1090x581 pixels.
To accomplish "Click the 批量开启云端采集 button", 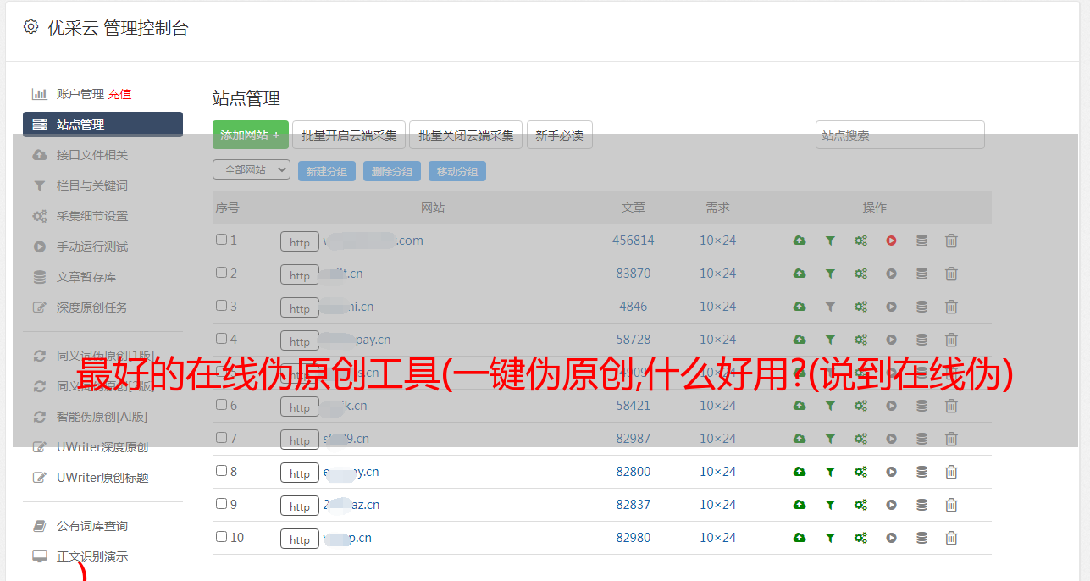I will click(x=349, y=135).
